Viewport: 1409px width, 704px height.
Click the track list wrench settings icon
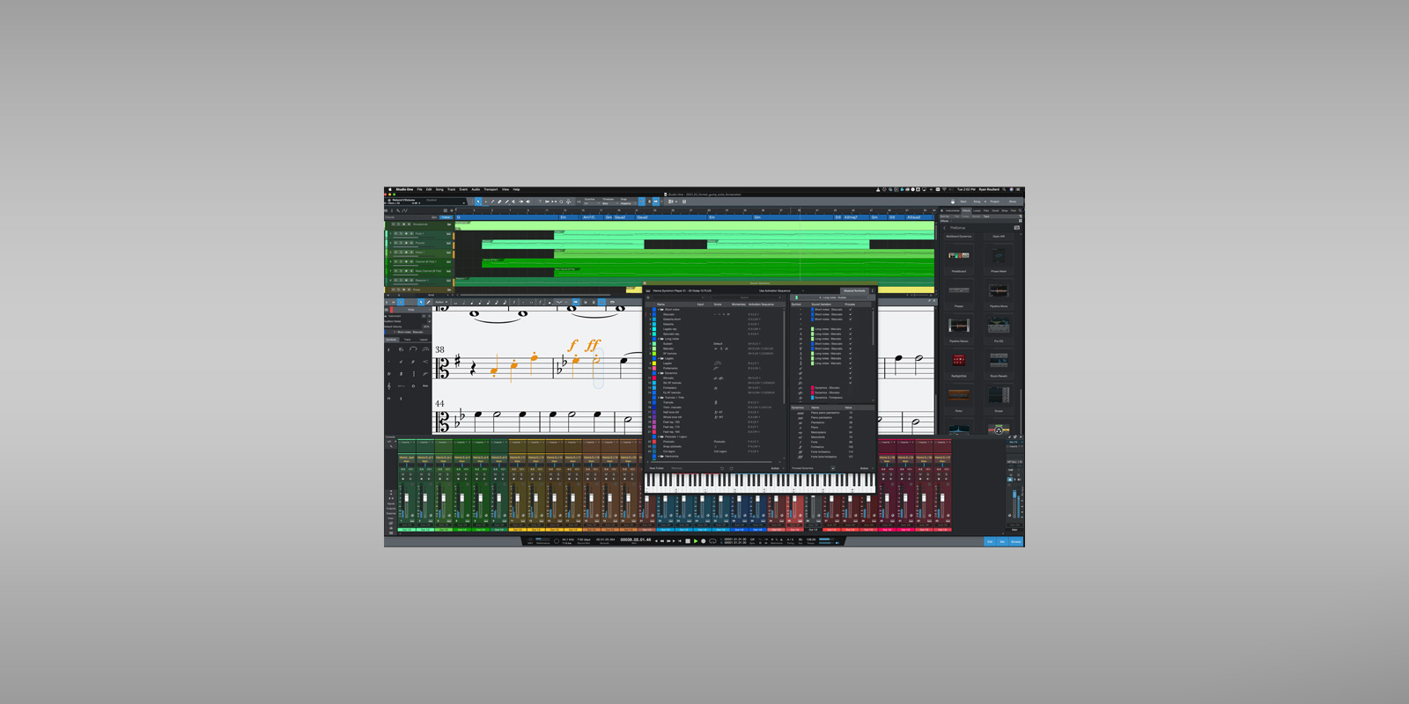click(x=398, y=210)
